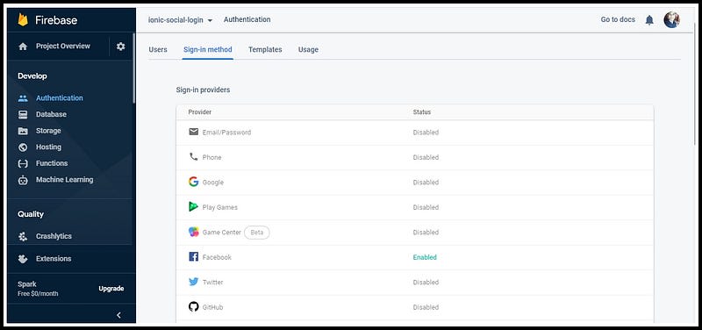Open the ionic-social-login project dropdown
This screenshot has height=330, width=702.
point(180,20)
